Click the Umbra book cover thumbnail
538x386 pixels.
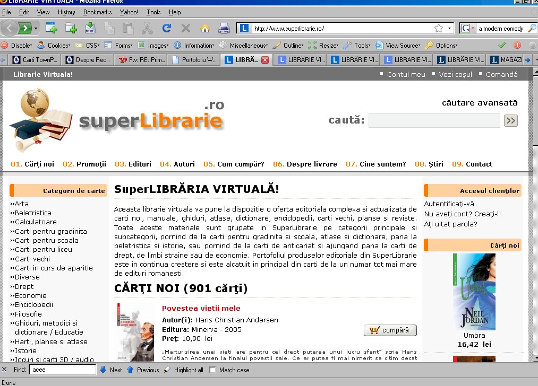pos(474,292)
